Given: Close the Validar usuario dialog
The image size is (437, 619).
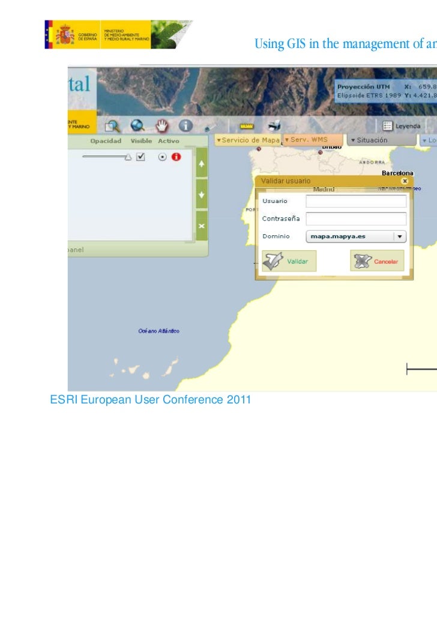Looking at the screenshot, I should tap(404, 181).
